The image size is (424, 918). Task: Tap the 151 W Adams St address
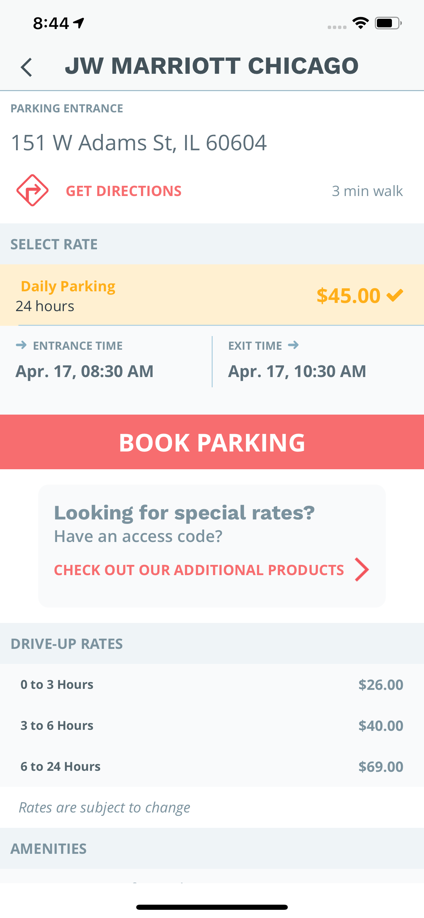point(139,143)
